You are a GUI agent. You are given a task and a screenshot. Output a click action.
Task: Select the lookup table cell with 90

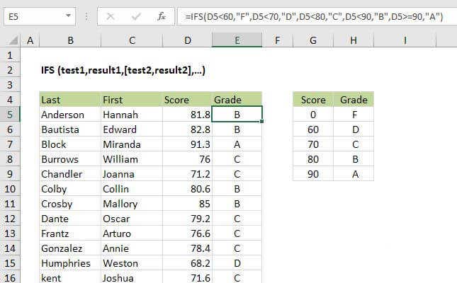313,174
